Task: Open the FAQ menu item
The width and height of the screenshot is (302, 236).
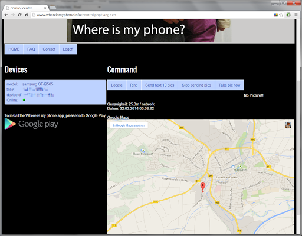Action: click(x=31, y=49)
